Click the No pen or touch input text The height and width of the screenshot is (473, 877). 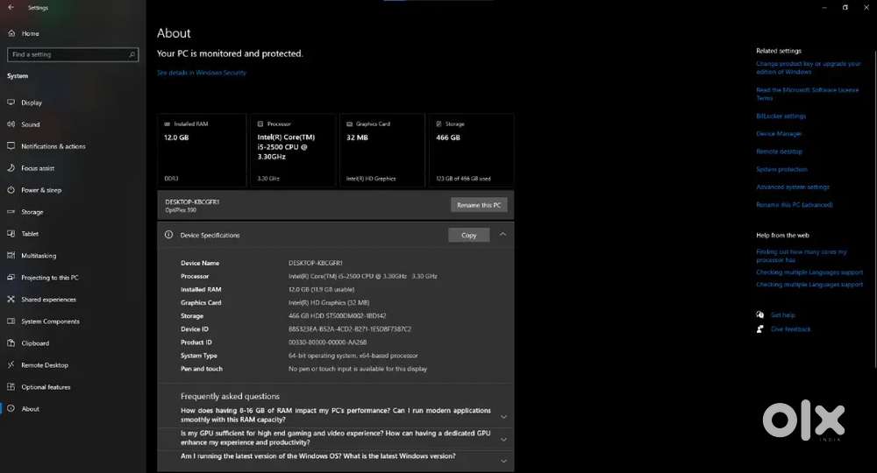pyautogui.click(x=358, y=369)
